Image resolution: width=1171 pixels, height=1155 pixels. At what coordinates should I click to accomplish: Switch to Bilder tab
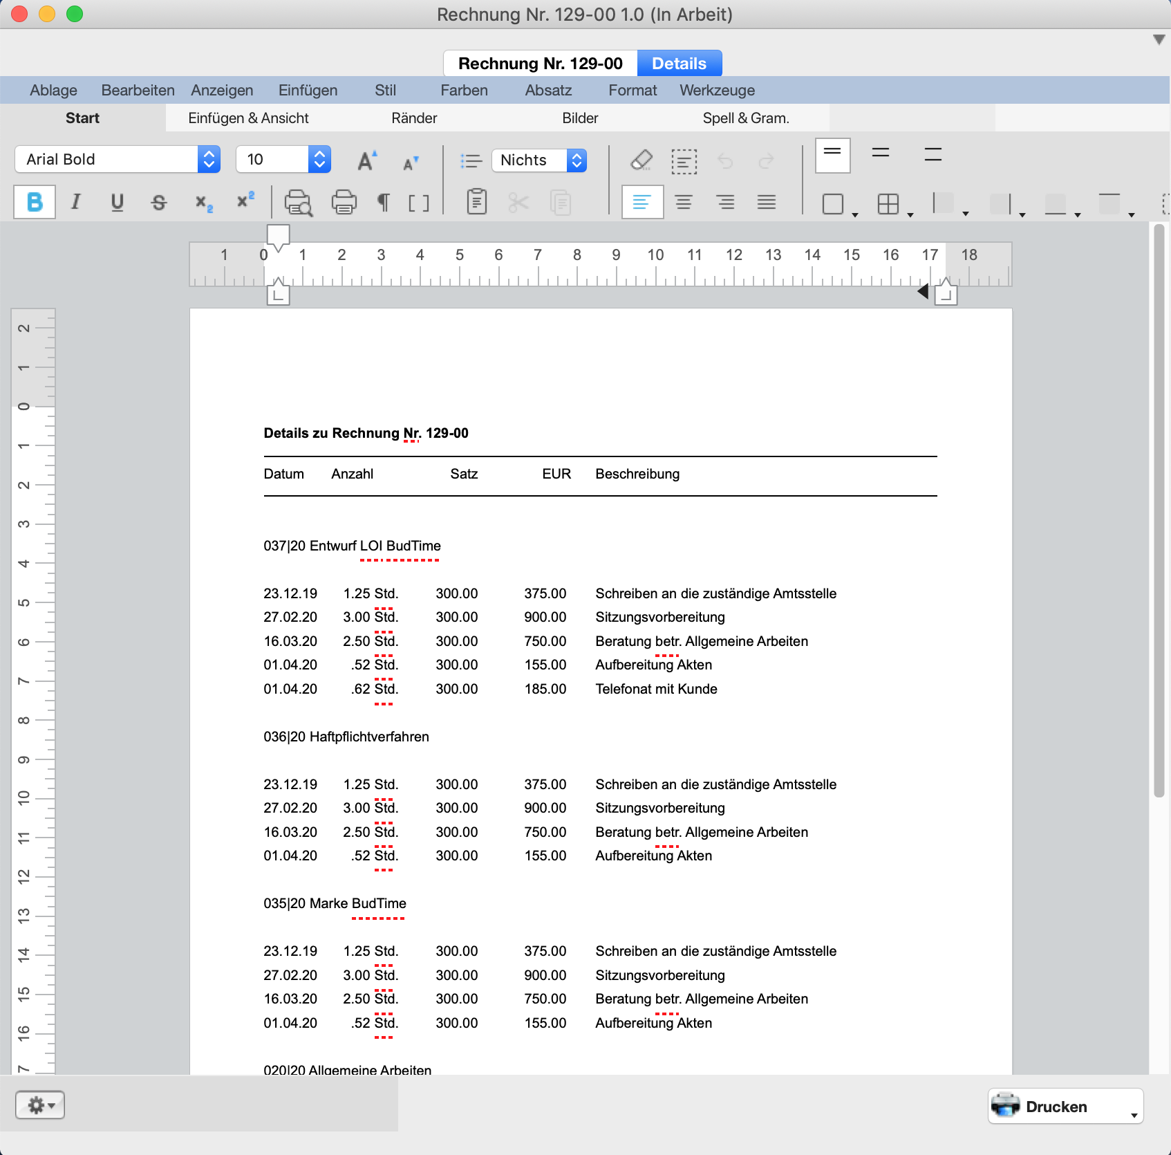tap(580, 118)
